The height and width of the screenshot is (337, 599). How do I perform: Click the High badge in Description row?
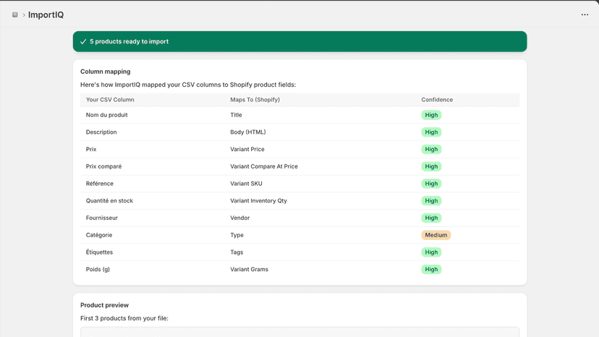click(x=431, y=132)
